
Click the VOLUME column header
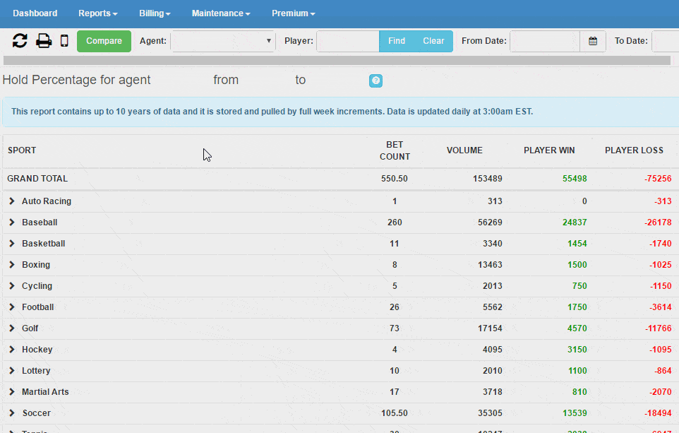tap(464, 150)
